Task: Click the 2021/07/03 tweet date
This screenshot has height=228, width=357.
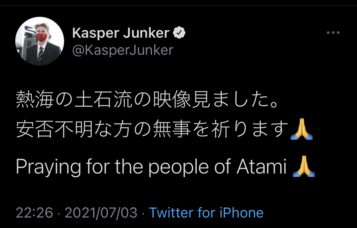Action: coord(101,213)
